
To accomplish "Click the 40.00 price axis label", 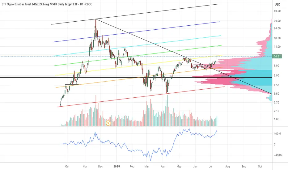I will (x=277, y=11).
